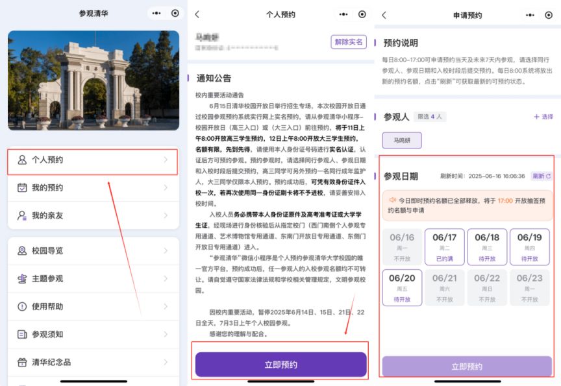The image size is (561, 386).
Task: Tap the info circle icon beside 使用帮助
Action: [x=22, y=306]
